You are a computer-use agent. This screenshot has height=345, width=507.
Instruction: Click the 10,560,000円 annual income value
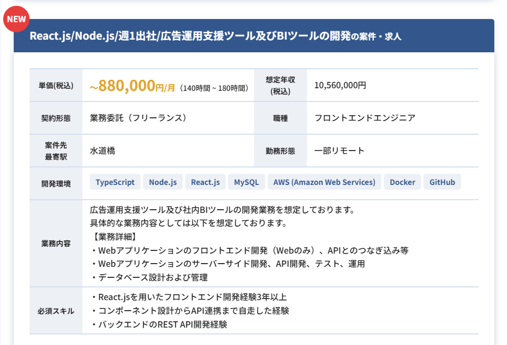tap(340, 85)
